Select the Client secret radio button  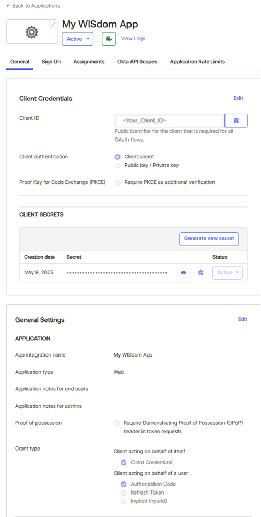(x=117, y=157)
